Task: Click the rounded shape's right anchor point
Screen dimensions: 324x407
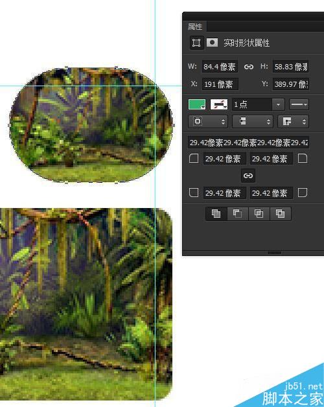Action: (173, 125)
